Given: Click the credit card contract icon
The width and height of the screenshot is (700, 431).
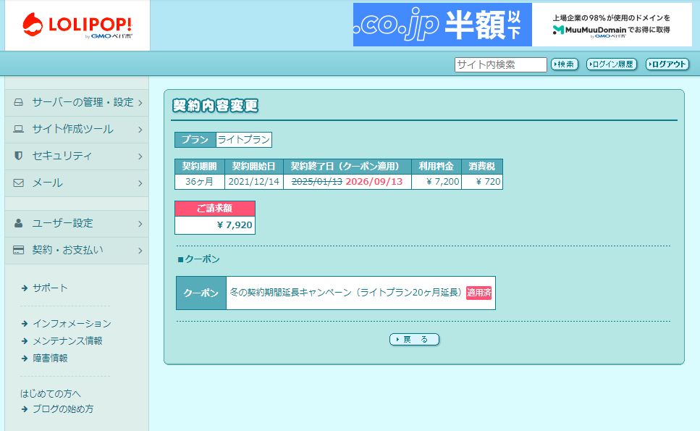Looking at the screenshot, I should tap(19, 250).
